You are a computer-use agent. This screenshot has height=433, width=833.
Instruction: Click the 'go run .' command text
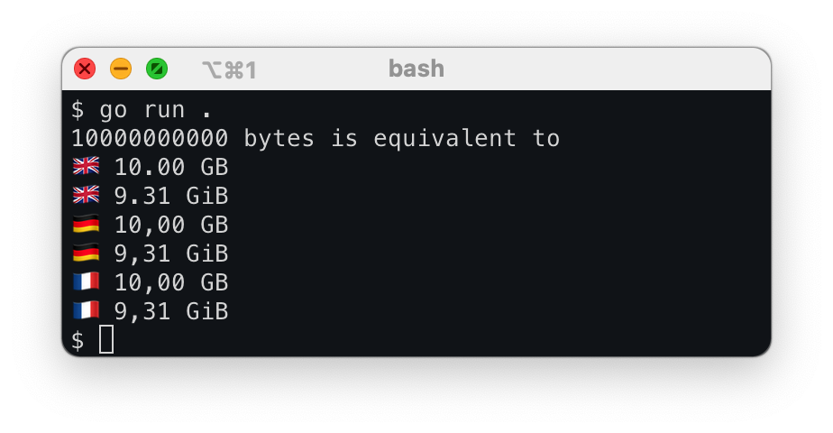point(156,110)
